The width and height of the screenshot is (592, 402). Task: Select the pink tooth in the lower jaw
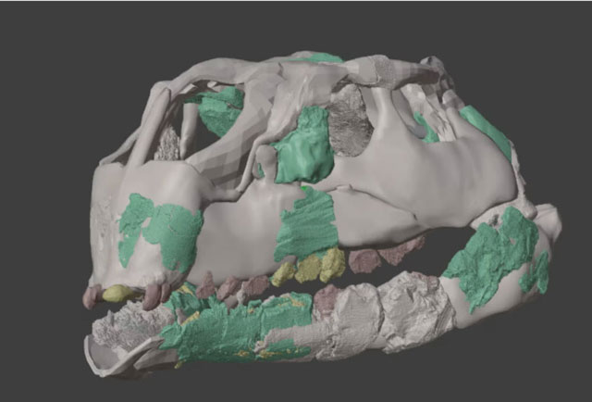click(x=326, y=297)
